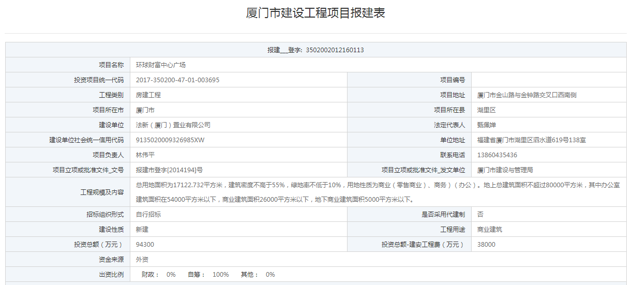Select legal representative 甄佩婵
Viewport: 633px width, 285px height.
pyautogui.click(x=487, y=125)
